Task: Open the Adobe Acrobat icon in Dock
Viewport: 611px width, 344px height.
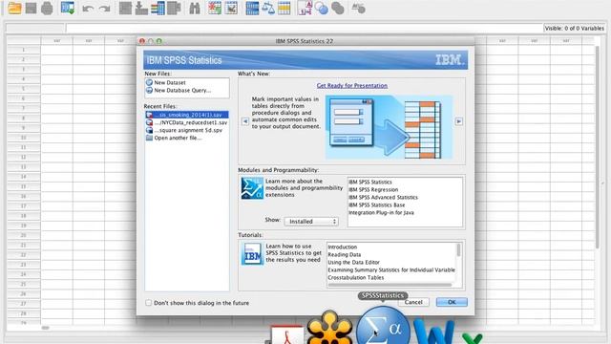Action: click(286, 334)
